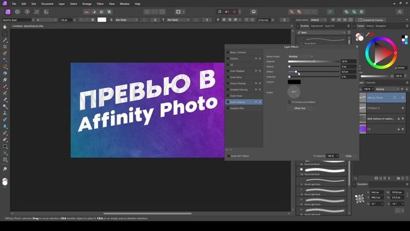This screenshot has width=410, height=231.
Task: Select the Round Soft Brush 128 preset
Action: [322, 171]
